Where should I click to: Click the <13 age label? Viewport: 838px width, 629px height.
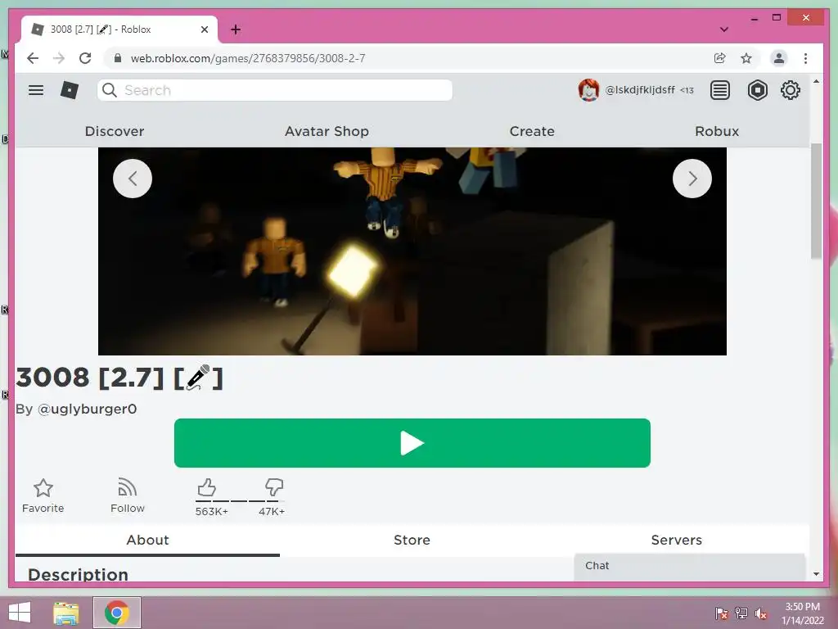(687, 90)
